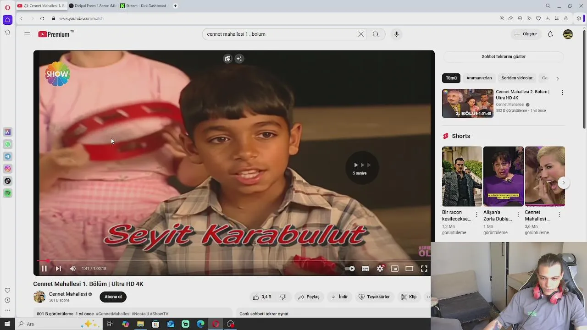Screen dimensions: 587x330
Task: Subscribe with Abone ol button
Action: point(113,297)
